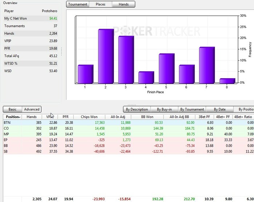254x202 pixels.
Task: Sort by 3Bet PF column header
Action: click(x=204, y=117)
